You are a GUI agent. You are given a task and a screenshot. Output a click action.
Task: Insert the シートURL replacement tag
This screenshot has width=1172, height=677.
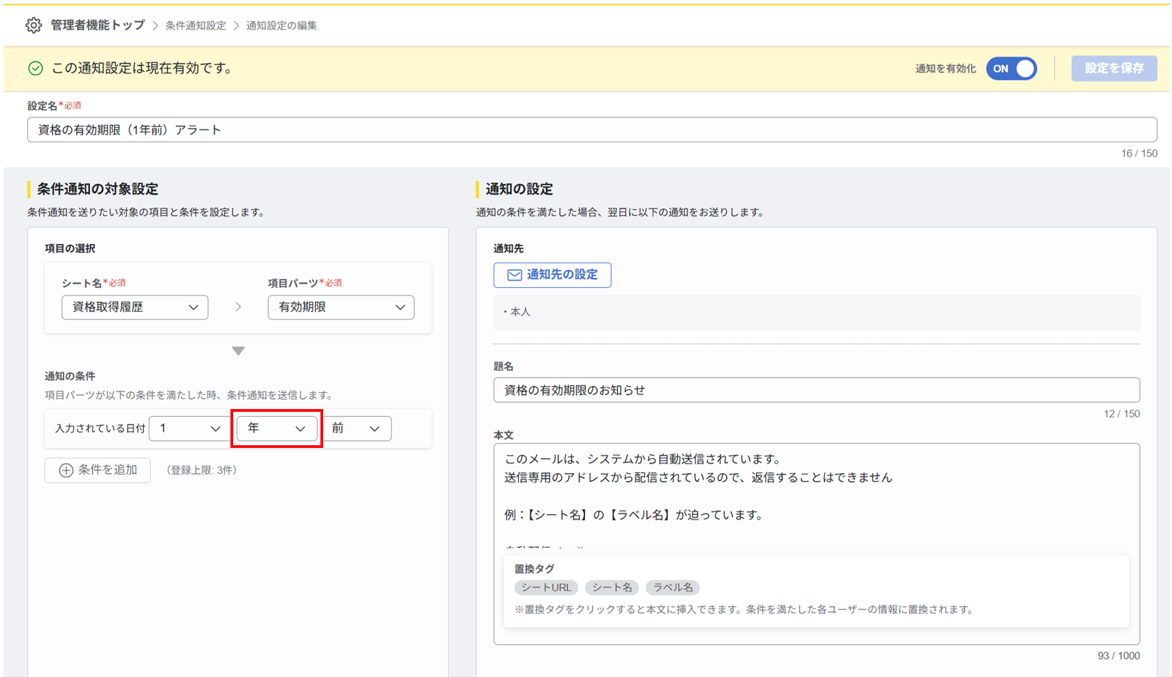(x=546, y=588)
